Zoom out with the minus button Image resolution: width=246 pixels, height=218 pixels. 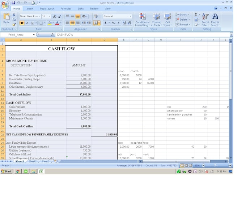pyautogui.click(x=203, y=165)
